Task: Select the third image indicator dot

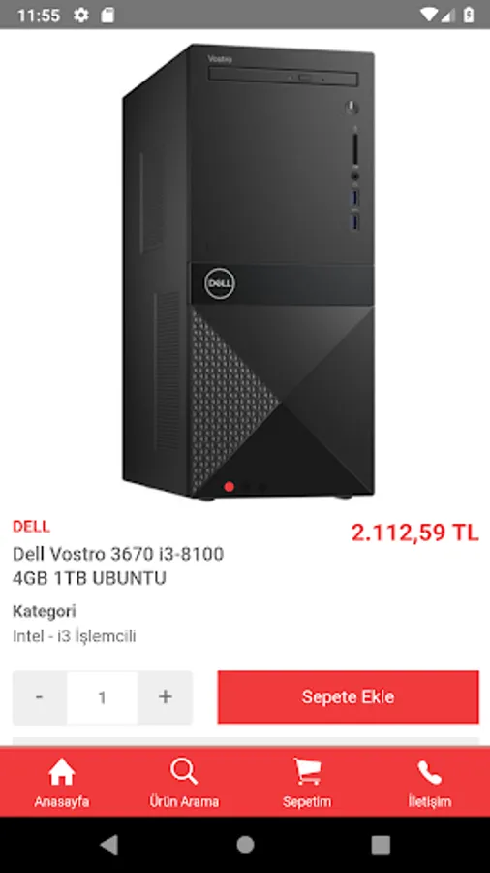Action: [262, 487]
